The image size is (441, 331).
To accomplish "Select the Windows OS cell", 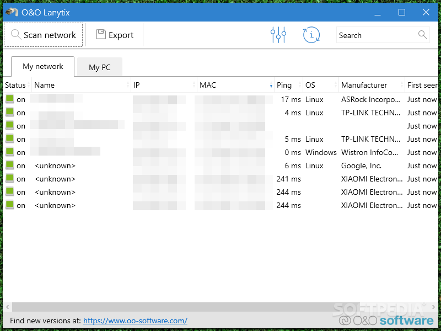I will click(x=321, y=152).
